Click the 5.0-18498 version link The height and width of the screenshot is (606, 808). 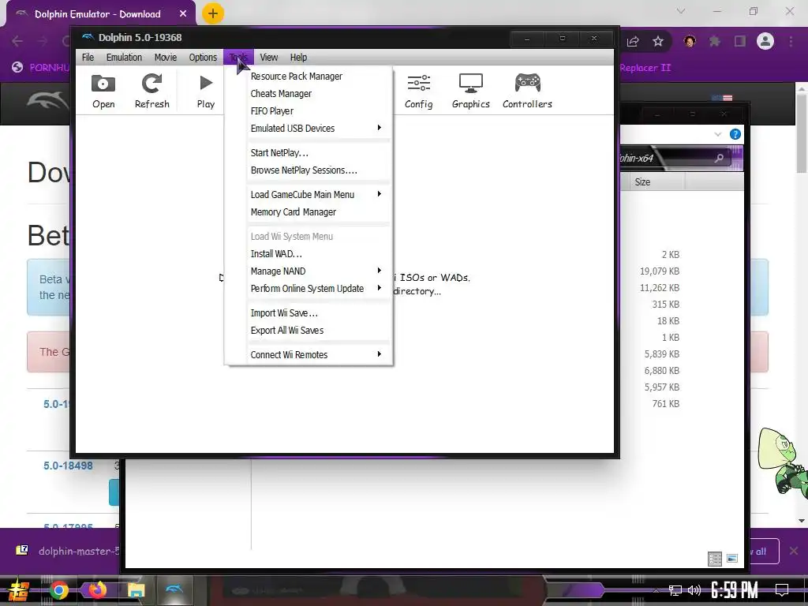[68, 466]
